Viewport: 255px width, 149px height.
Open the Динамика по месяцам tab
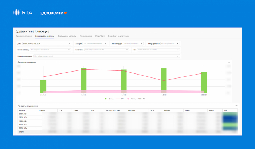tap(67, 36)
